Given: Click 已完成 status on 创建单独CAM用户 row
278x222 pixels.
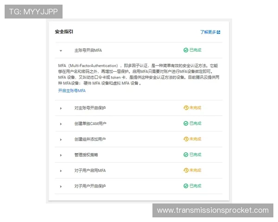Looking at the screenshot, I should click(x=196, y=123).
